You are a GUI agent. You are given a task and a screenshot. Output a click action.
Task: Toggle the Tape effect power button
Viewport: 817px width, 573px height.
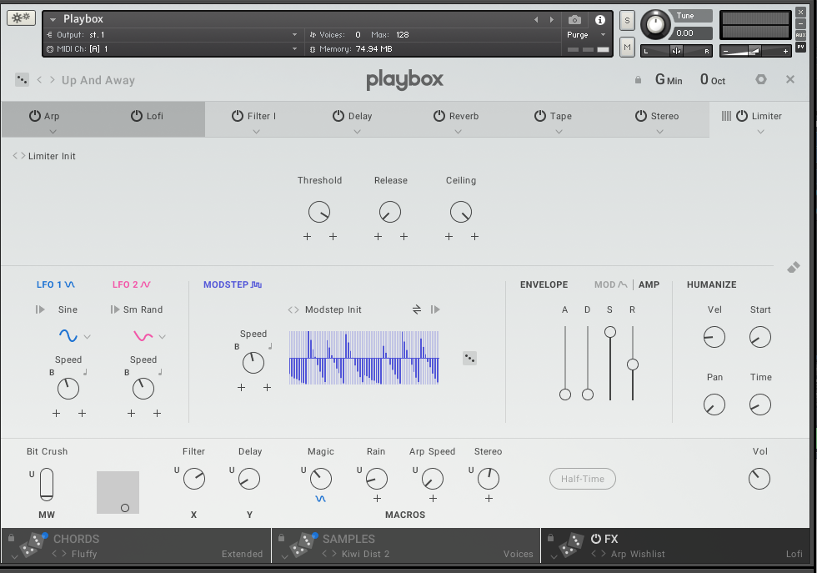point(540,116)
